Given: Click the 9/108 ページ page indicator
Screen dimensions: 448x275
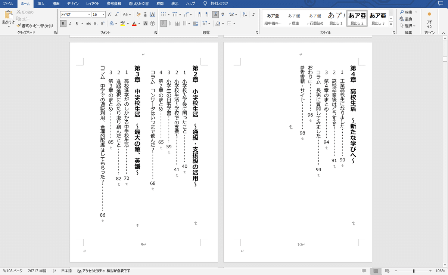Looking at the screenshot, I should click(x=12, y=271).
